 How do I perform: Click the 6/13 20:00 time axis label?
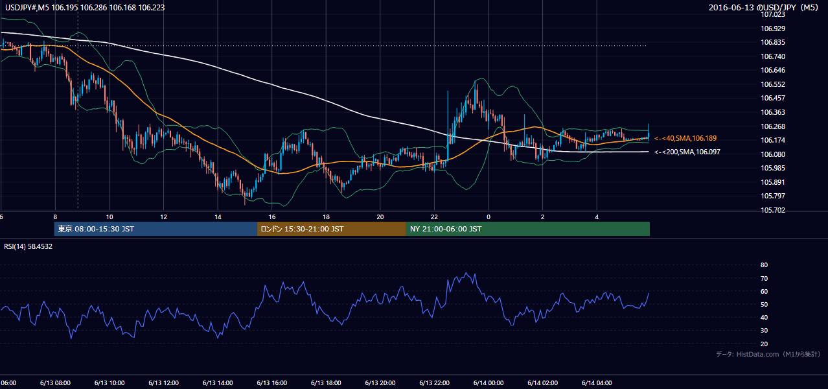[380, 383]
